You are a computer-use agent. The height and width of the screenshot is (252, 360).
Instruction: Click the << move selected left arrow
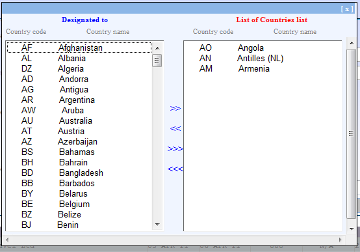(175, 128)
